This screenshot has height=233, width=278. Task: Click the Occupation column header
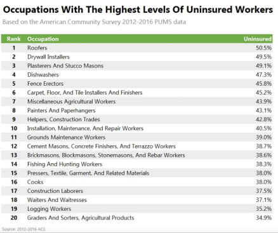(43, 39)
